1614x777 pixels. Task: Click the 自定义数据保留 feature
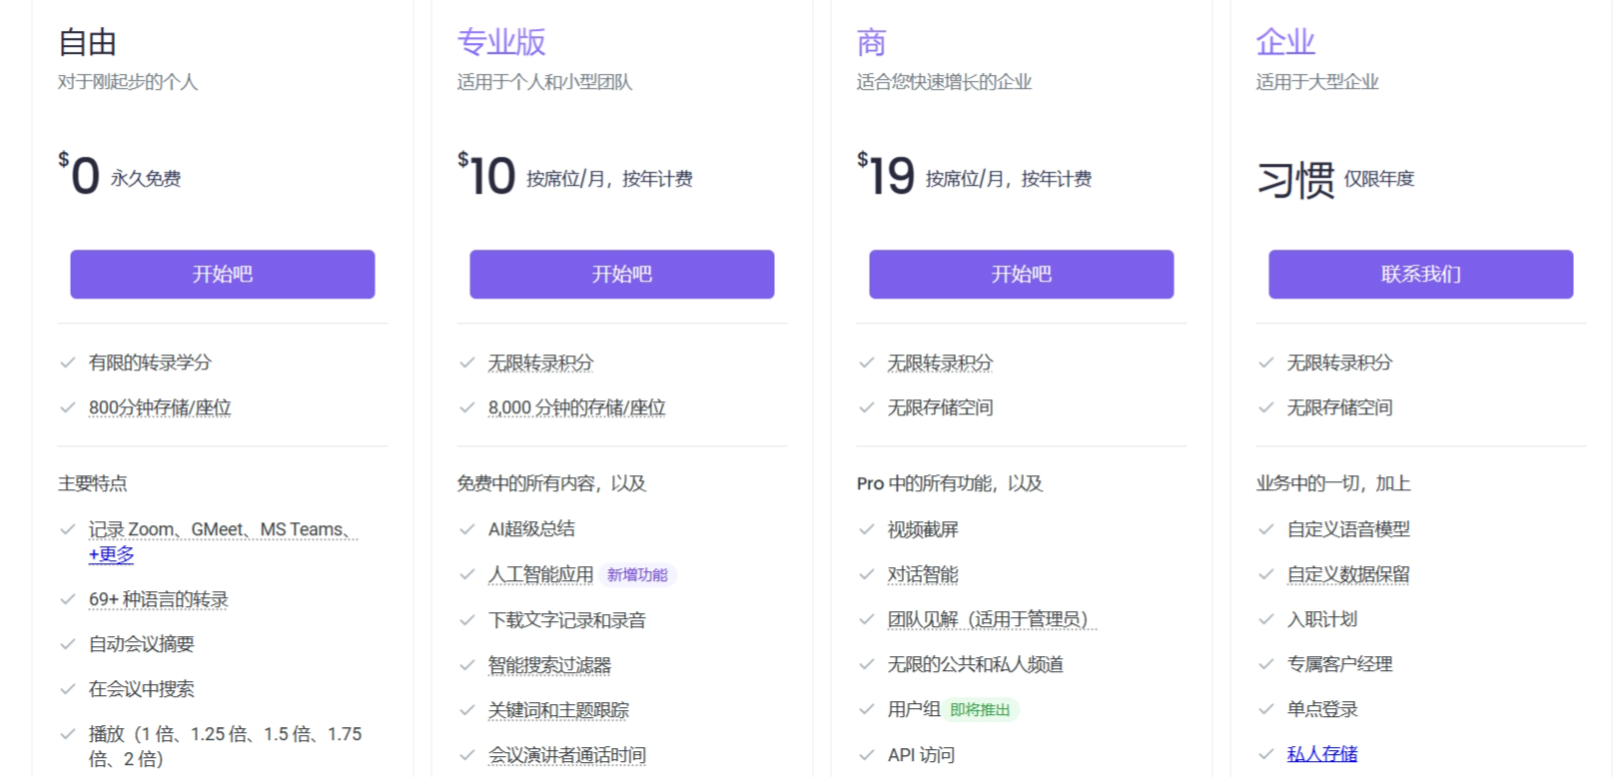[1348, 574]
